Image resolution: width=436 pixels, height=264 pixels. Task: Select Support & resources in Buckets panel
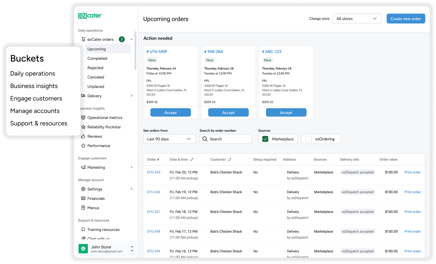[x=39, y=123]
